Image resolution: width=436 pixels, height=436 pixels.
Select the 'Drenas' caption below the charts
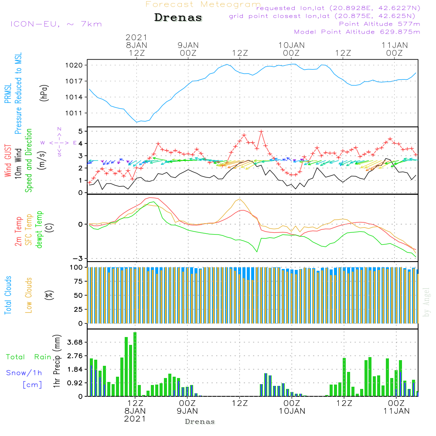tap(200, 422)
